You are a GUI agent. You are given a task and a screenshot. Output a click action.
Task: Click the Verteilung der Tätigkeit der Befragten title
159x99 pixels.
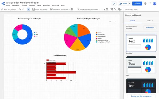(89, 19)
